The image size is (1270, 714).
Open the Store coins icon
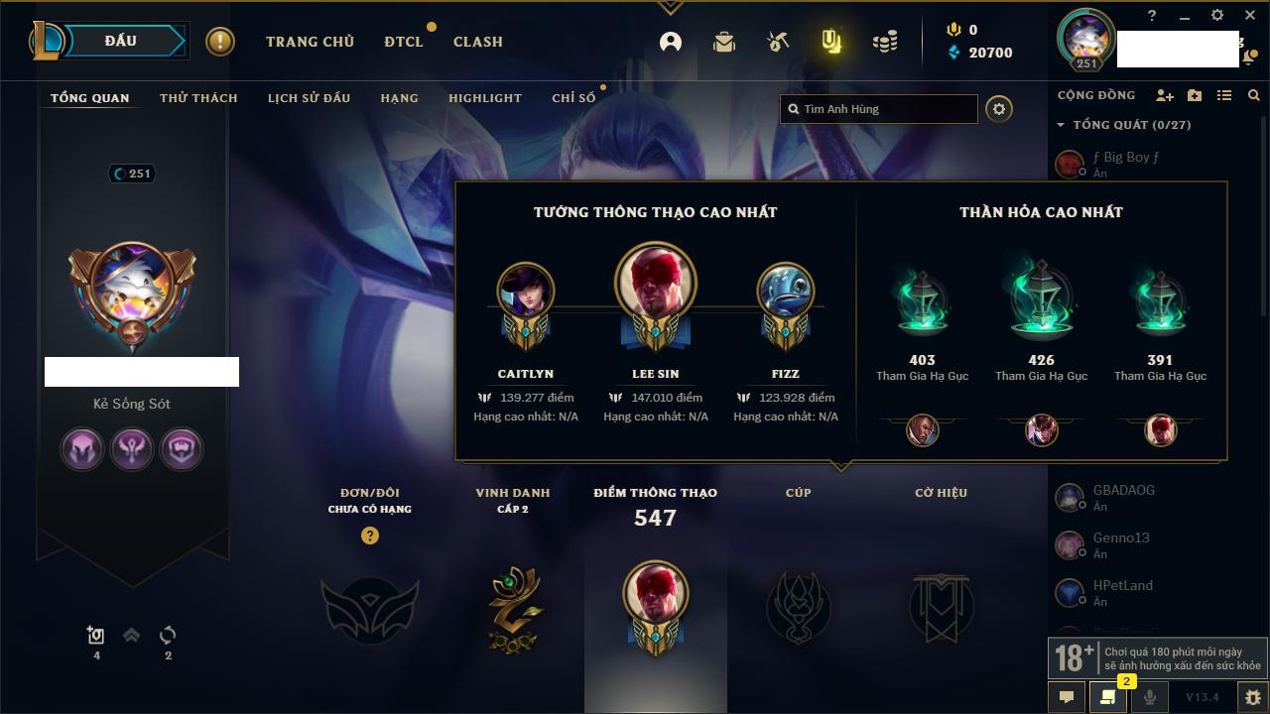tap(885, 42)
